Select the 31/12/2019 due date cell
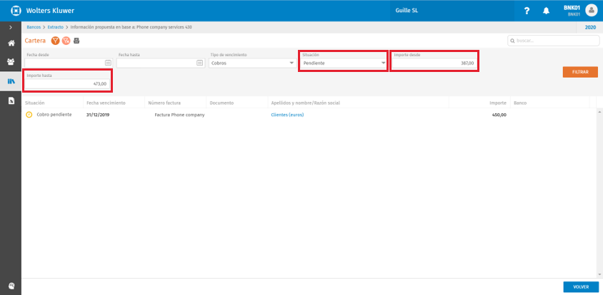 point(98,115)
